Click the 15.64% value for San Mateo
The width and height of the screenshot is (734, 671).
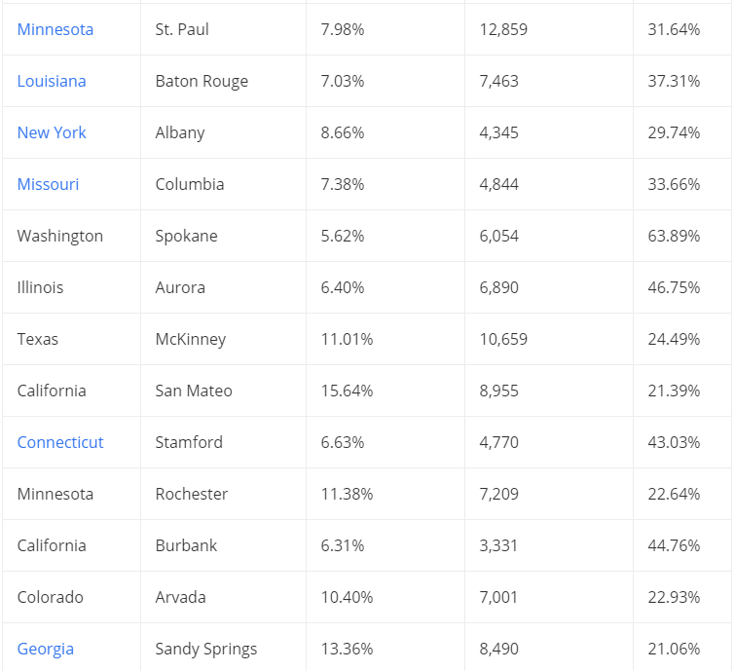347,391
